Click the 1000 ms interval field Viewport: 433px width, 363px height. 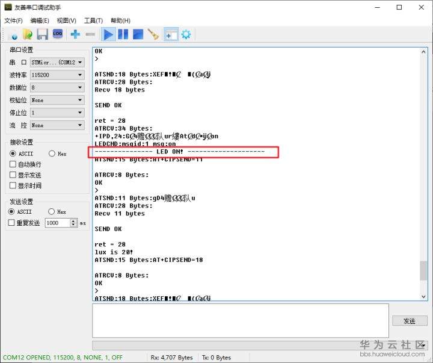(58, 223)
